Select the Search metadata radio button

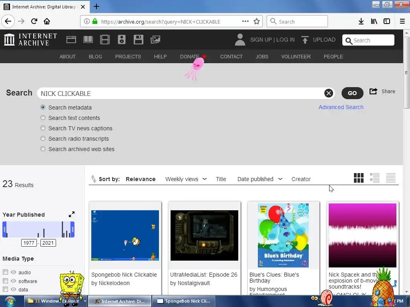tap(43, 107)
